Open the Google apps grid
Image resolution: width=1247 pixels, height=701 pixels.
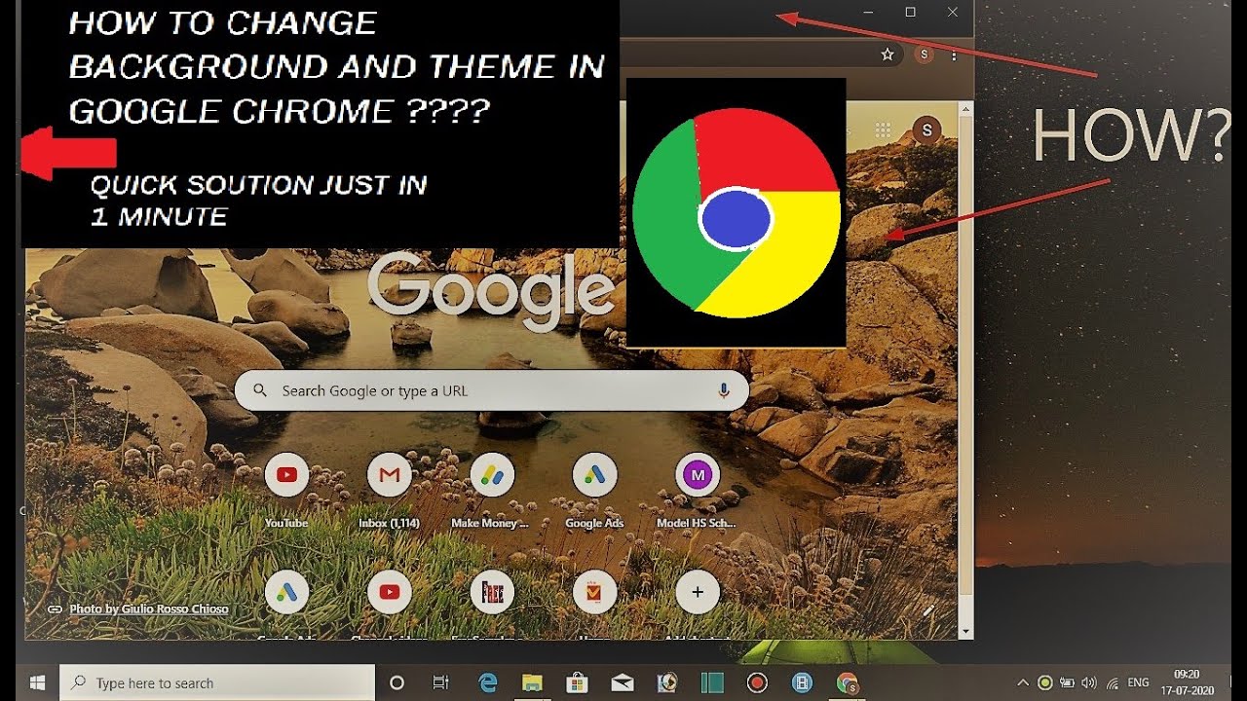pos(884,130)
